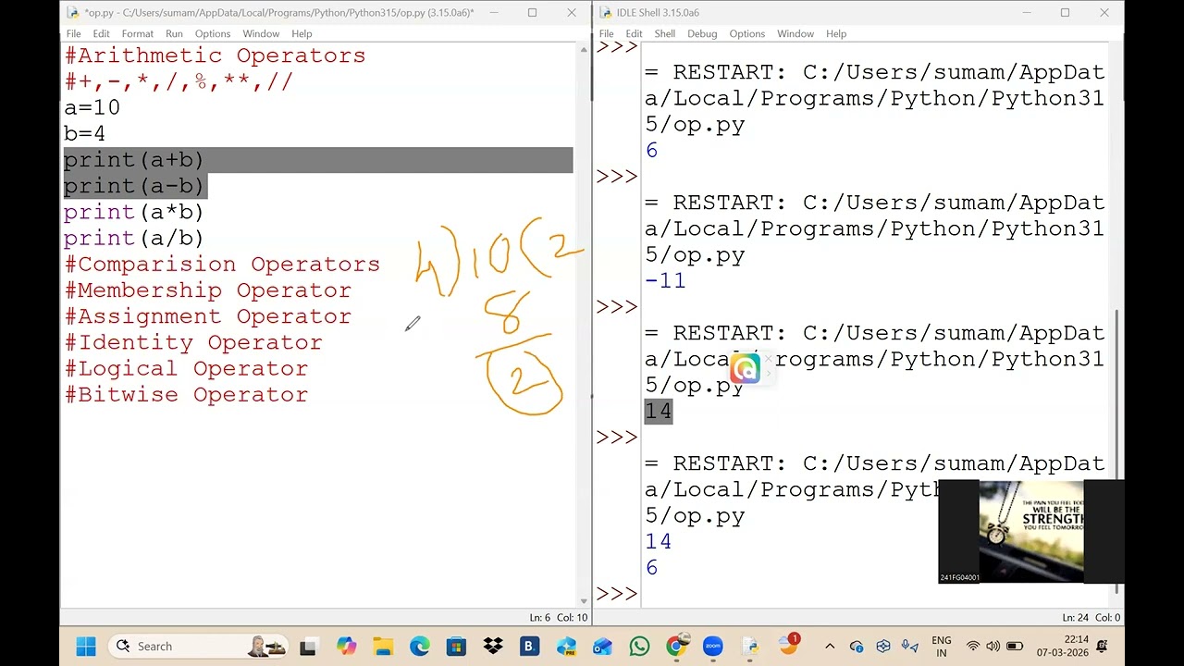Image resolution: width=1184 pixels, height=666 pixels.
Task: Click the -11 output in shell
Action: coord(665,281)
